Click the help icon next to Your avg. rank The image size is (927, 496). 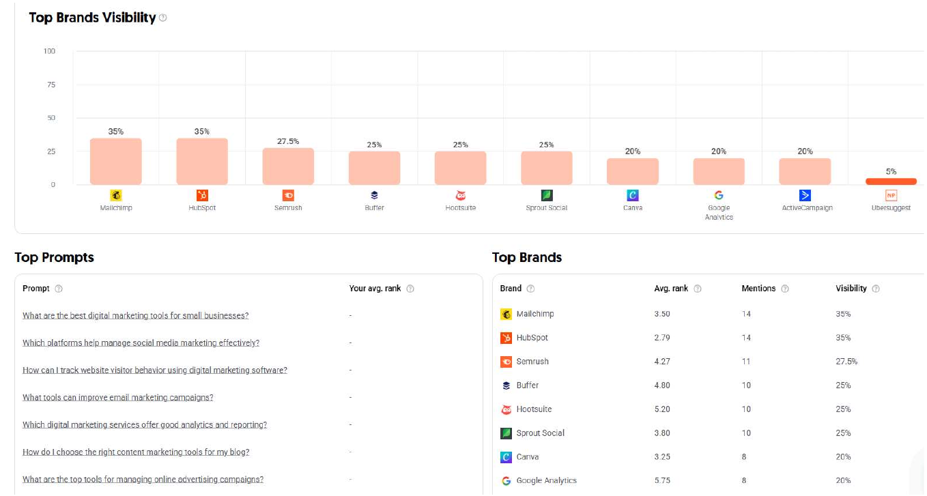(410, 289)
